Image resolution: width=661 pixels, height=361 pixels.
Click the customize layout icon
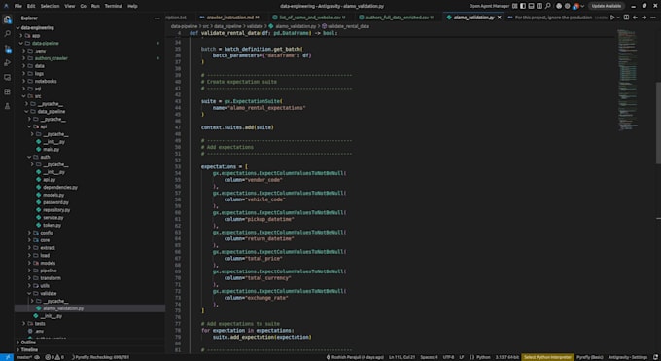[515, 6]
